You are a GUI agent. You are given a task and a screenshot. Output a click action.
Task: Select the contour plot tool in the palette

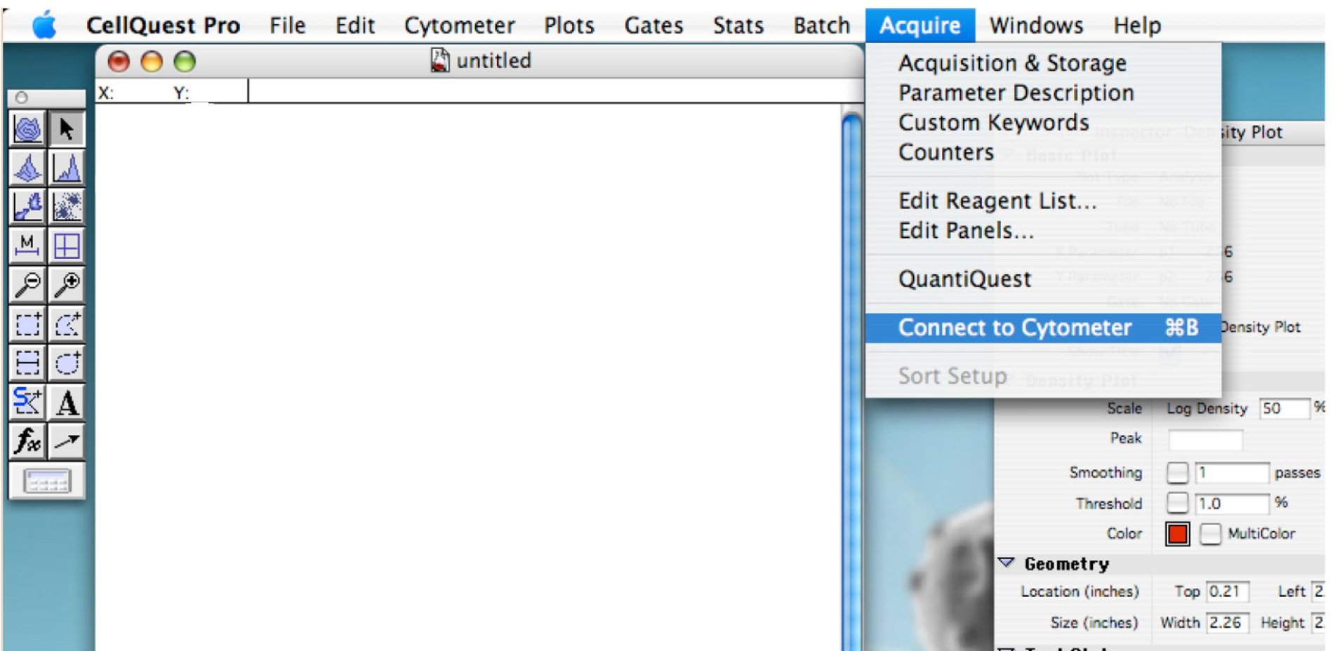pos(28,129)
